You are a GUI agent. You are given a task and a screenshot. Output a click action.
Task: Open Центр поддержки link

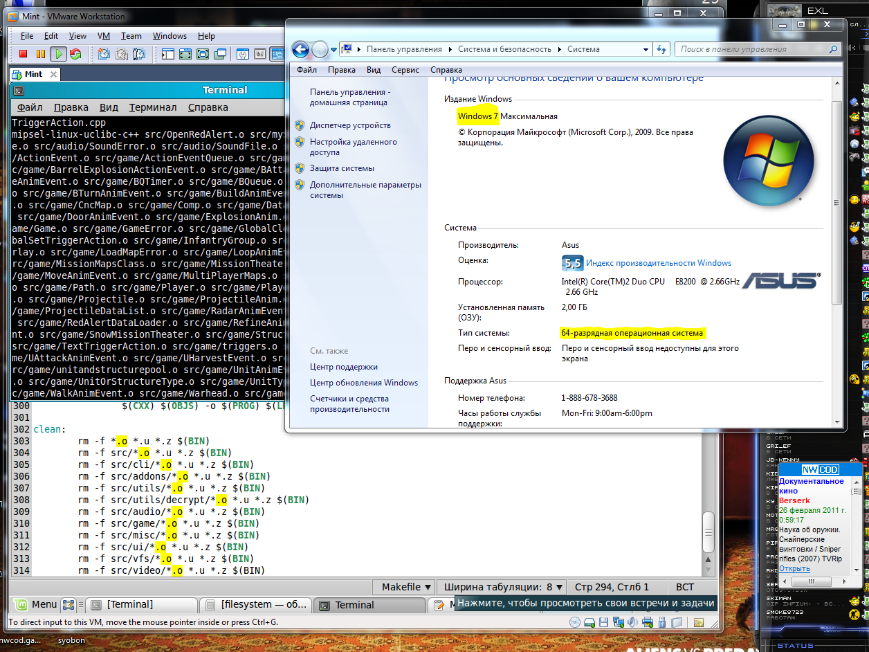344,367
